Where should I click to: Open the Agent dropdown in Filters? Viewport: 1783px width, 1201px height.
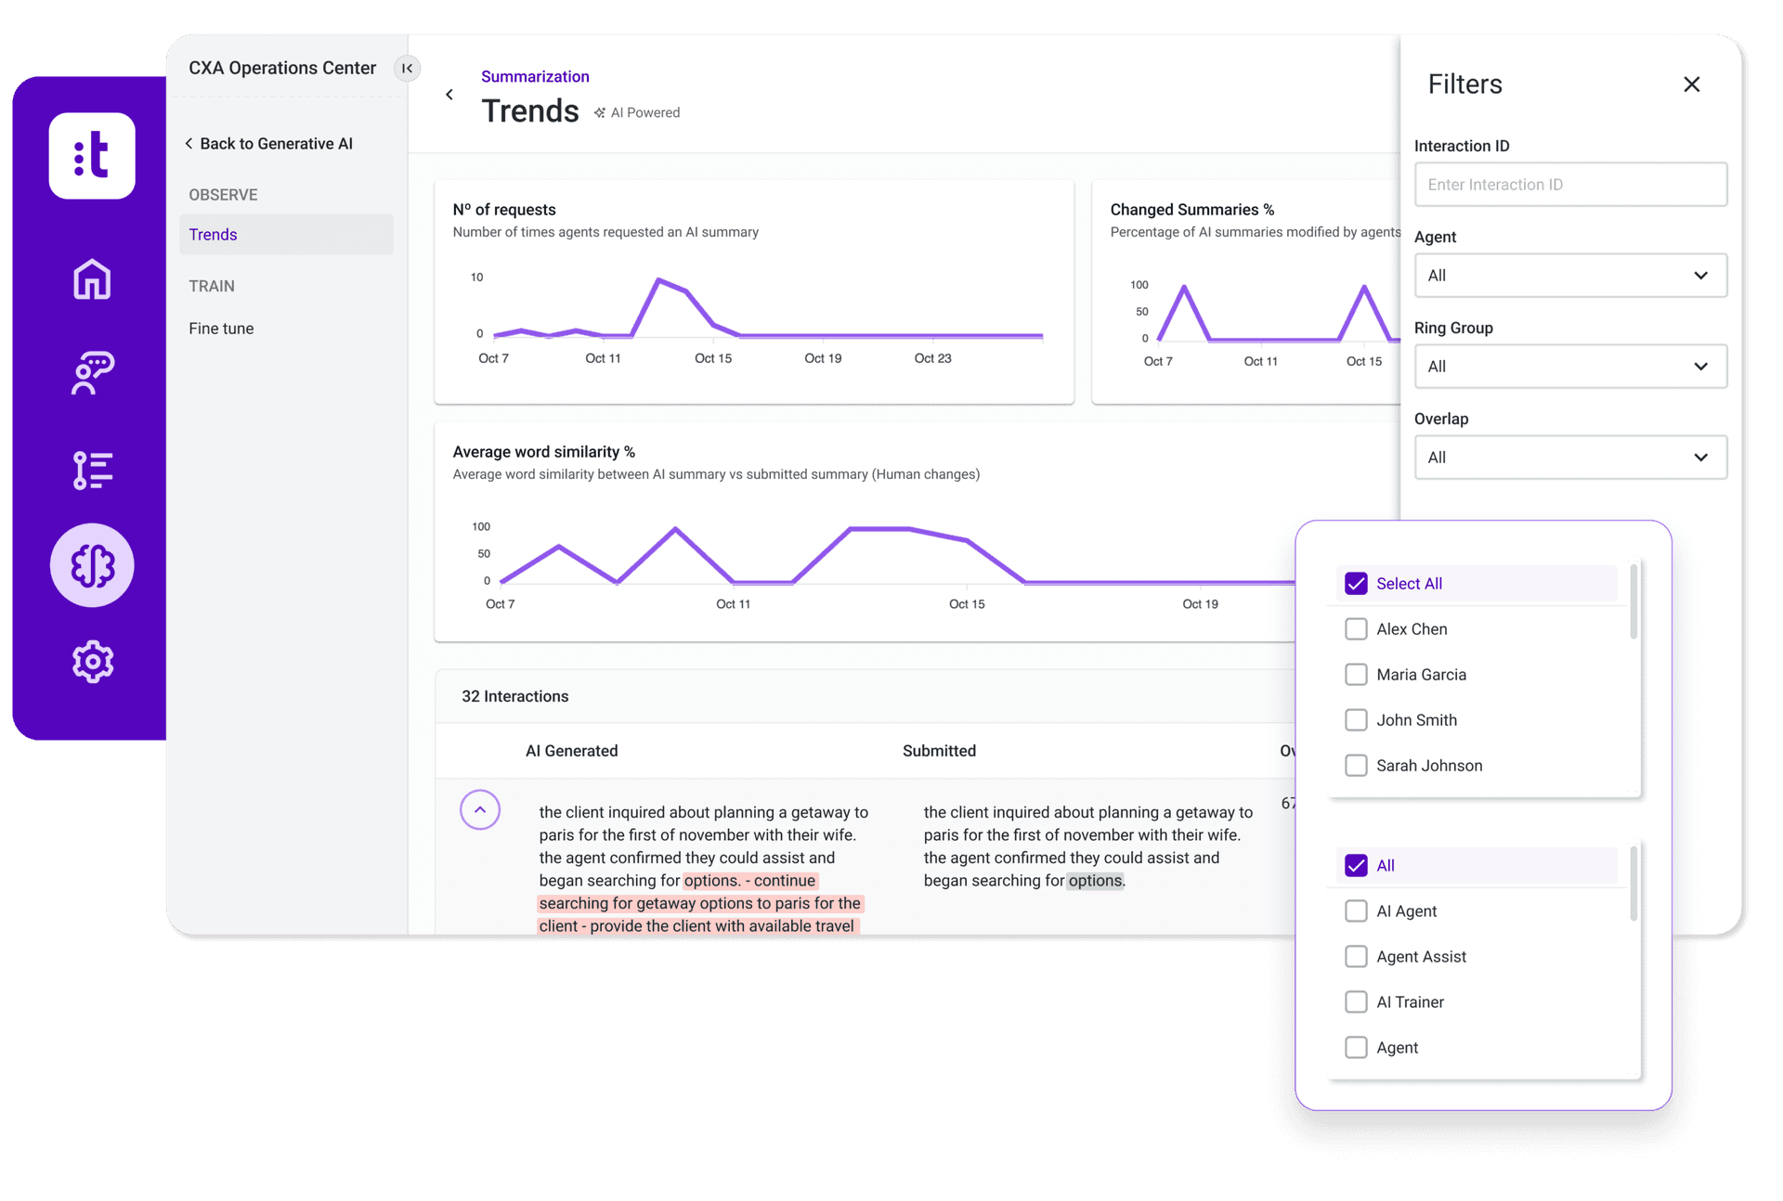coord(1569,275)
